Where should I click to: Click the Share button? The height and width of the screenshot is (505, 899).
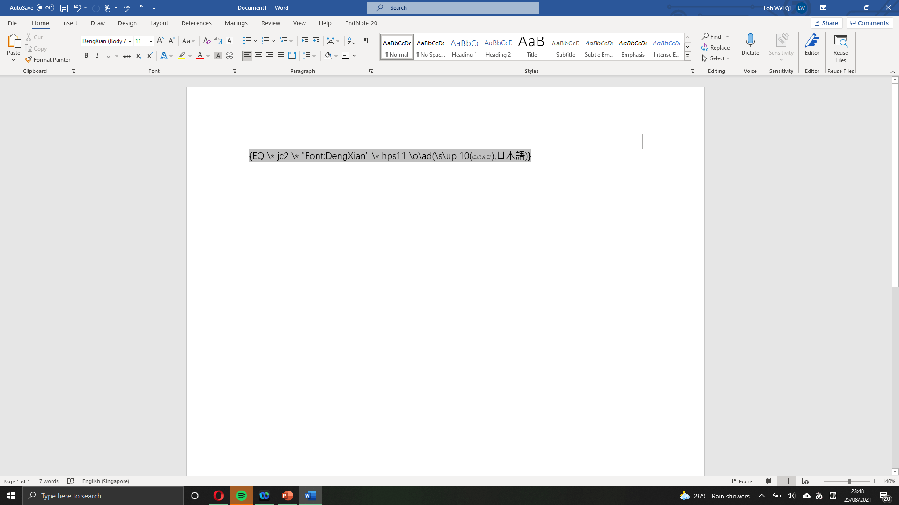827,23
